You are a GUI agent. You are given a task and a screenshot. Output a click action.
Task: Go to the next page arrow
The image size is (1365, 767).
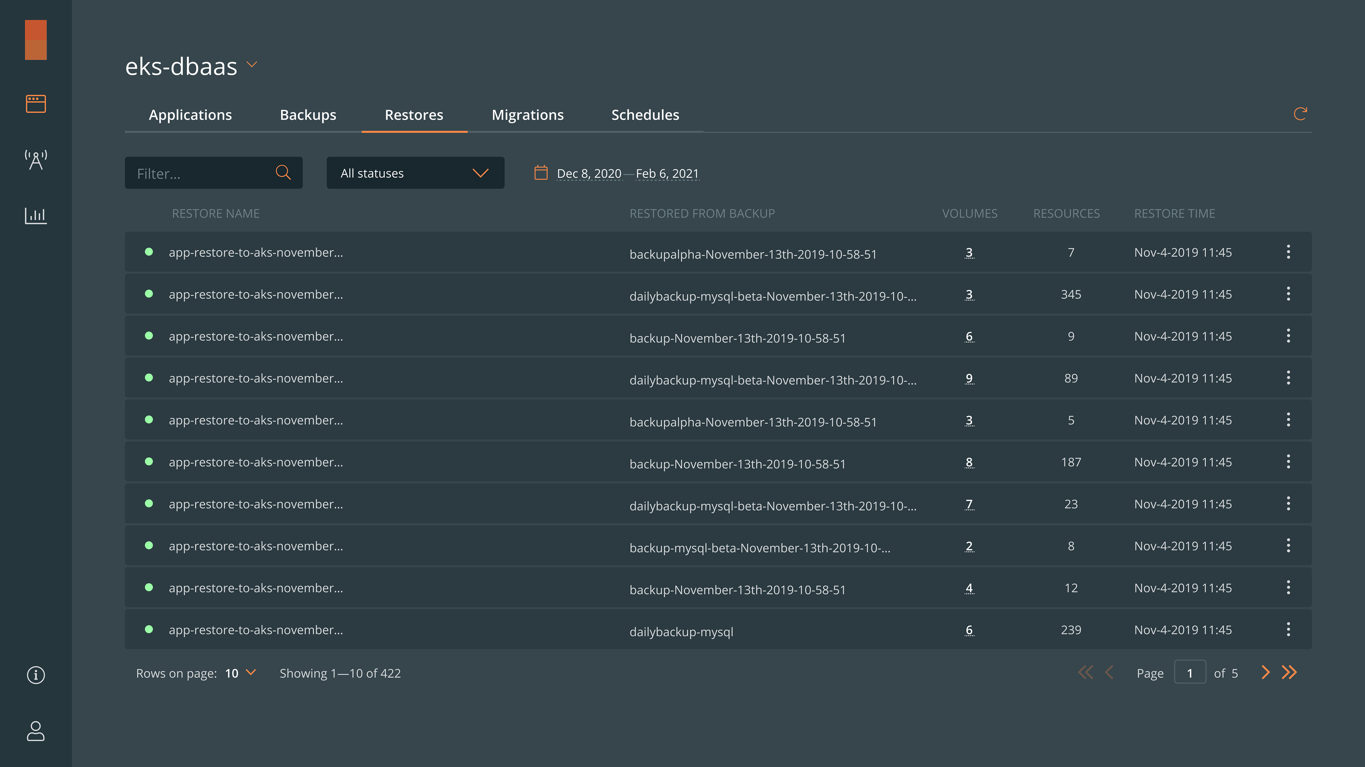1265,673
